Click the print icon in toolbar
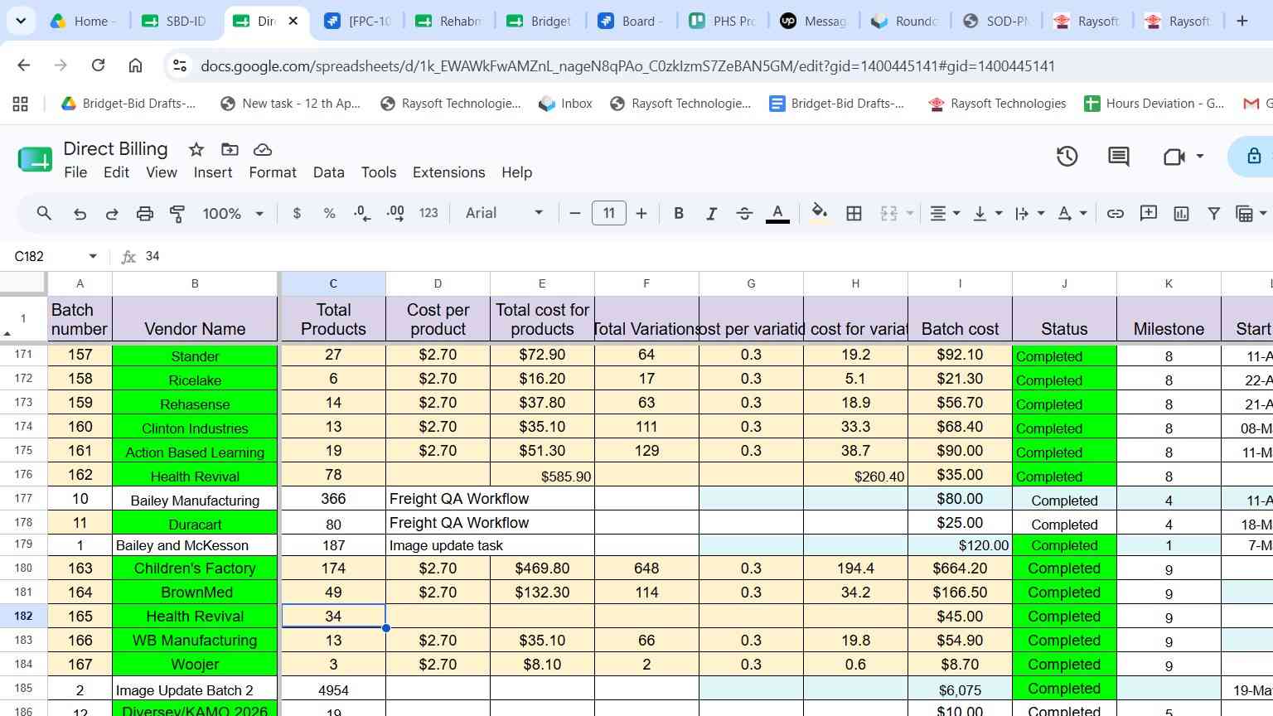Screen dimensions: 1273x716 click(145, 214)
